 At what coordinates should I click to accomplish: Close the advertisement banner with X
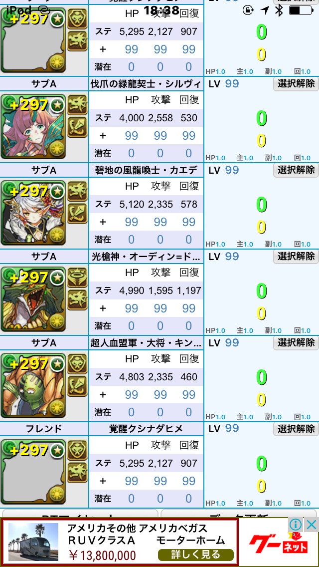pos(311,524)
